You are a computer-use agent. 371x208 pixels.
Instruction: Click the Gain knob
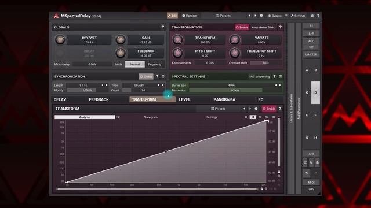(121, 40)
